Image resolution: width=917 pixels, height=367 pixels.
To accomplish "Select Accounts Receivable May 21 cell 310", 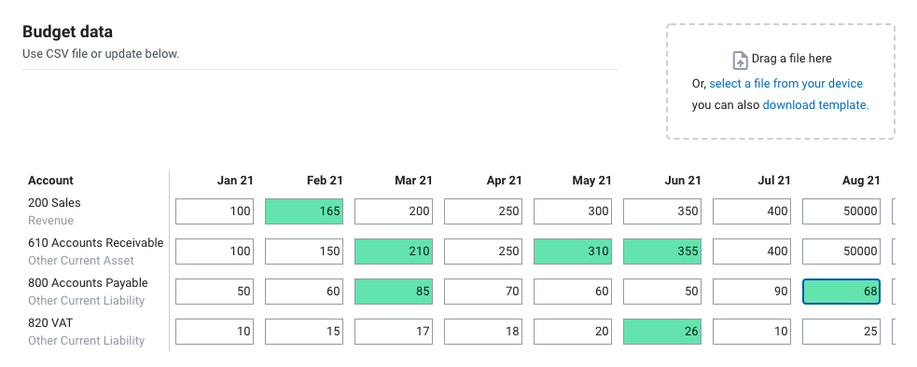I will pyautogui.click(x=573, y=251).
